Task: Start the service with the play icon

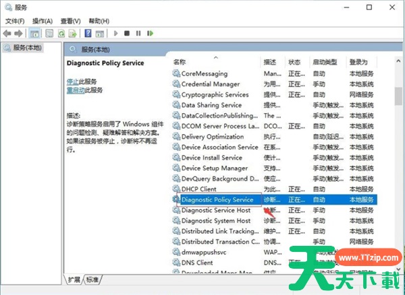Action: click(x=115, y=33)
